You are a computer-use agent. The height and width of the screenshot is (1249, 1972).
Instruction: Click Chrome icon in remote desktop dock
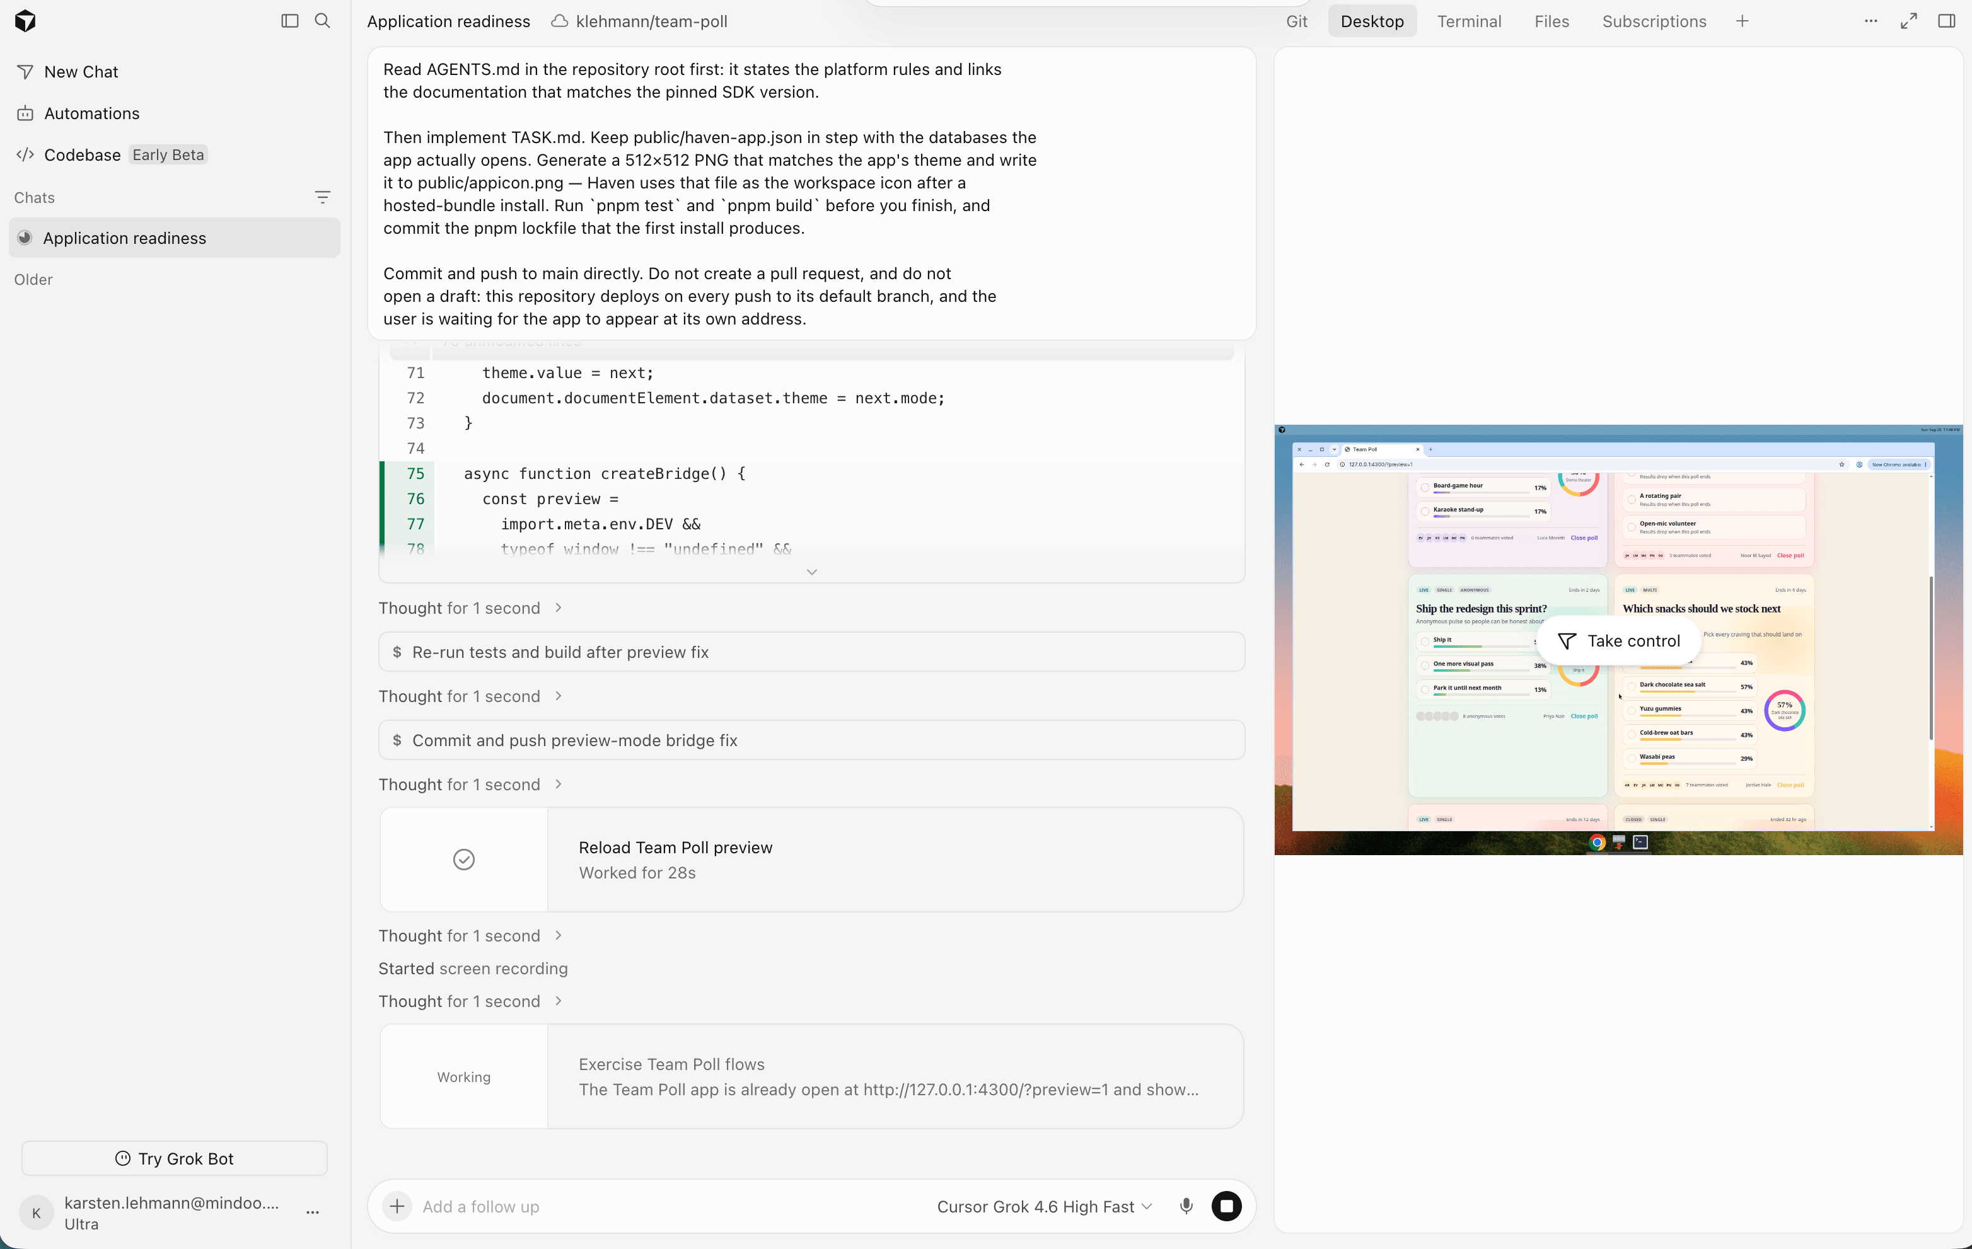(1596, 842)
